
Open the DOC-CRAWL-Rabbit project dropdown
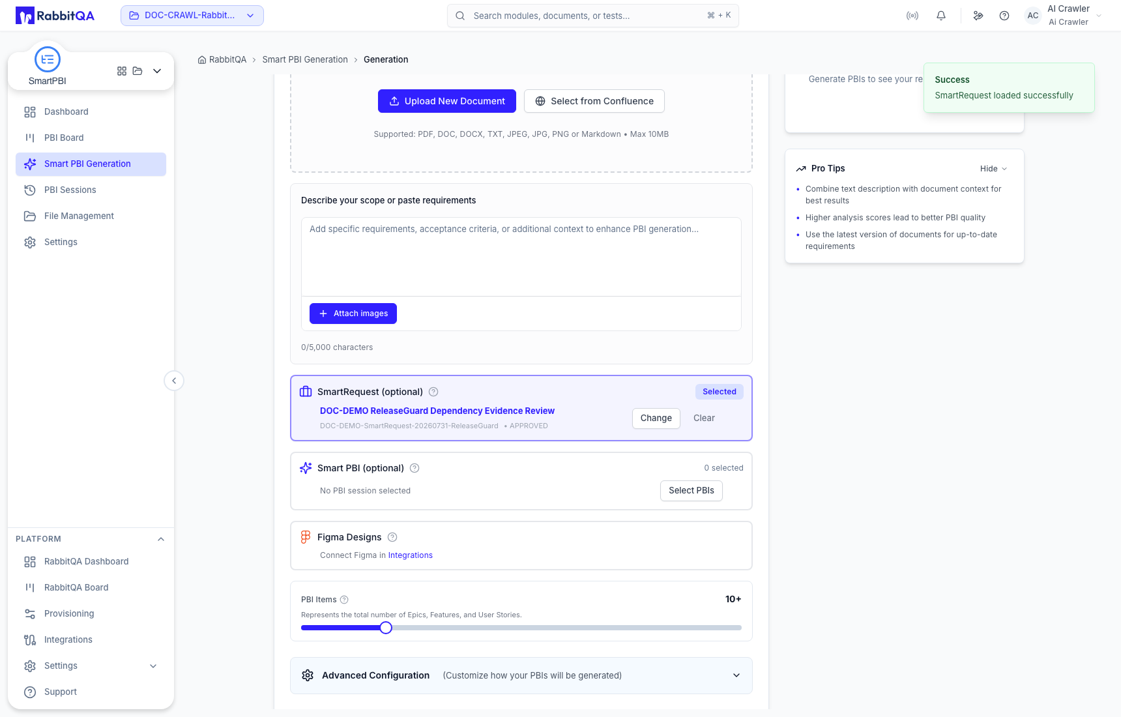192,16
